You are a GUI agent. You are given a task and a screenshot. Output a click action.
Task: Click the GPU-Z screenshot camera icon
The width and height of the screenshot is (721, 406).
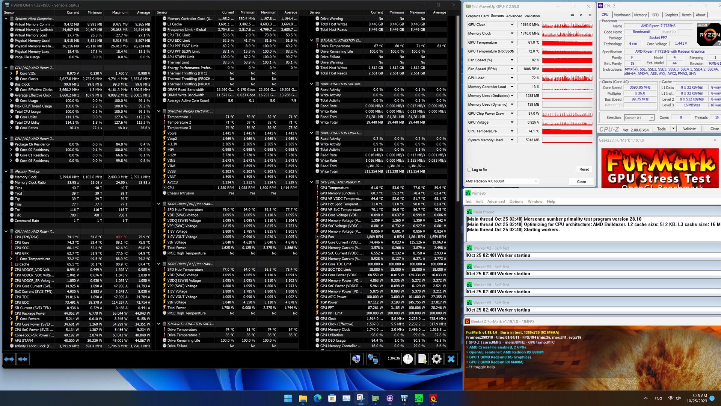pyautogui.click(x=572, y=15)
